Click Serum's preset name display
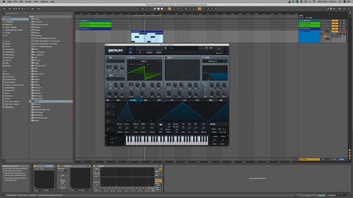 pos(183,48)
